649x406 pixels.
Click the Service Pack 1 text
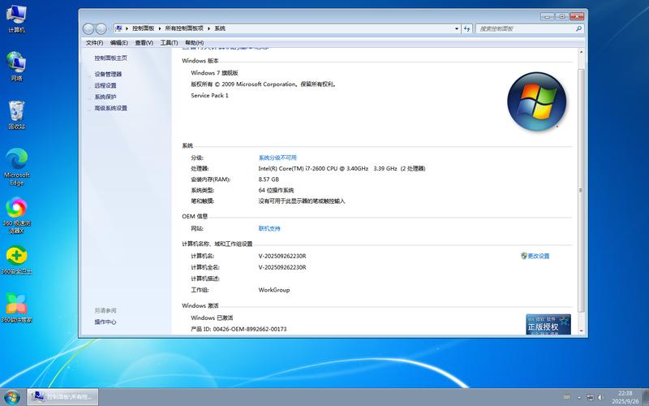click(209, 95)
